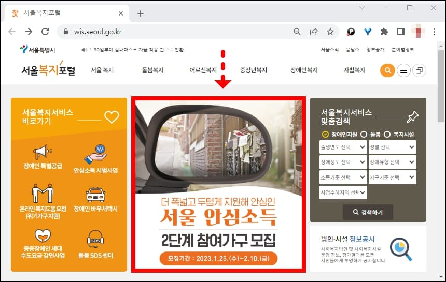Viewport: 446px width, 282px height.
Task: Open 장애인 특별공급 megaphone shortcut
Action: pos(43,157)
